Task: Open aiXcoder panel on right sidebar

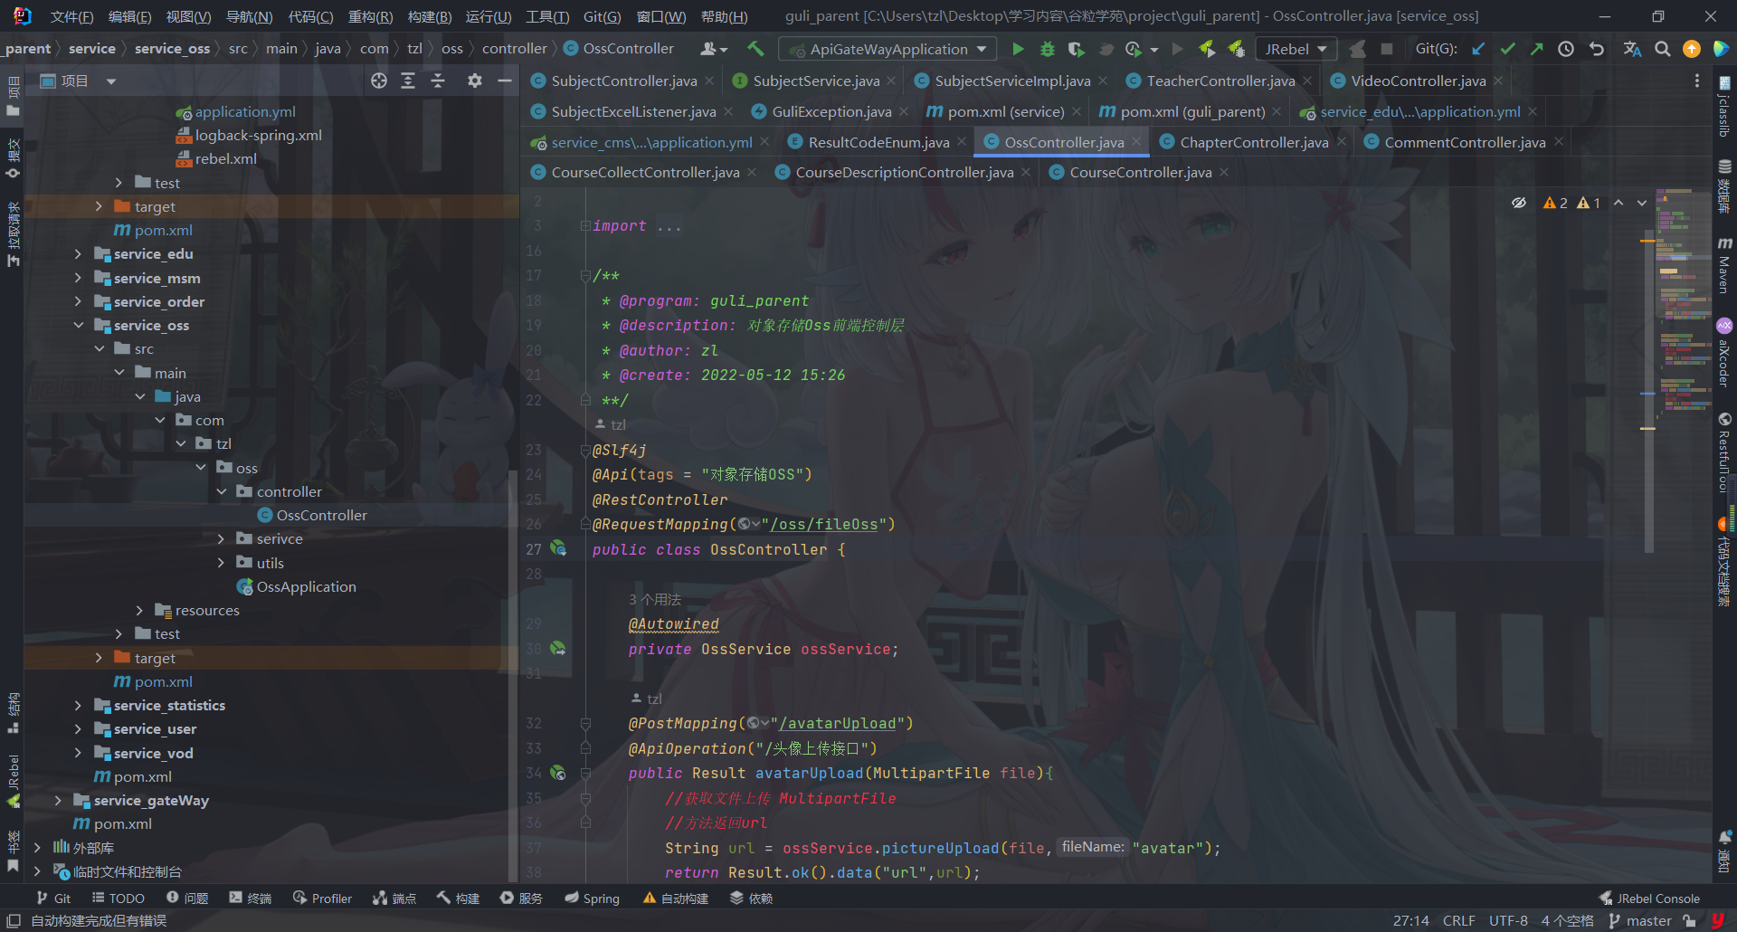Action: click(x=1724, y=352)
